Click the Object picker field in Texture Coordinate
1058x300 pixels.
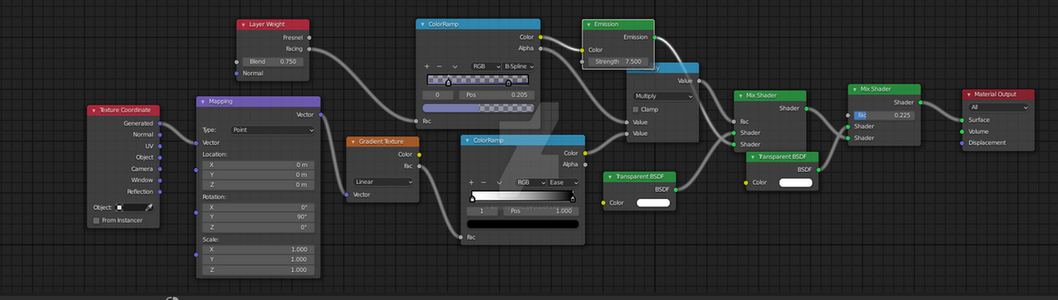pos(131,207)
